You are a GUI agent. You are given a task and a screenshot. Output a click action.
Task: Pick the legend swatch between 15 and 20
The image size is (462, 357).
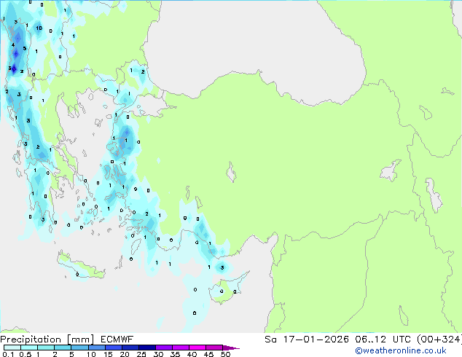pyautogui.click(x=113, y=348)
